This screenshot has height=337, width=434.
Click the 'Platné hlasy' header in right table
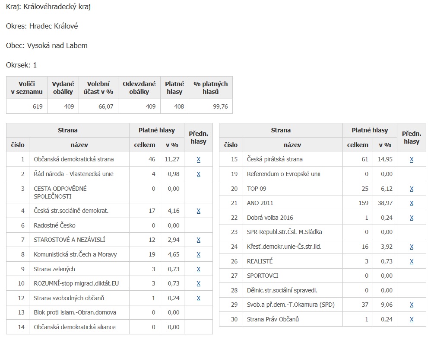(x=370, y=130)
